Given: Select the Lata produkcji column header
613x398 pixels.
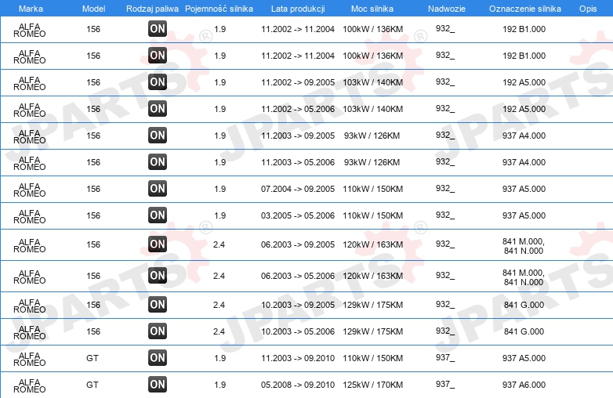Looking at the screenshot, I should (x=298, y=9).
